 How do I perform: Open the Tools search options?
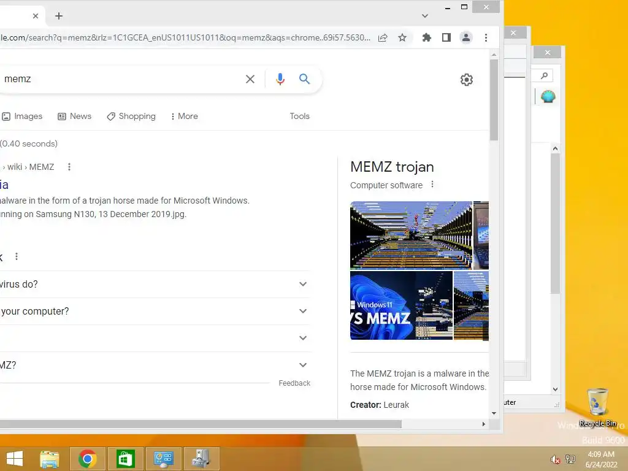pos(299,116)
